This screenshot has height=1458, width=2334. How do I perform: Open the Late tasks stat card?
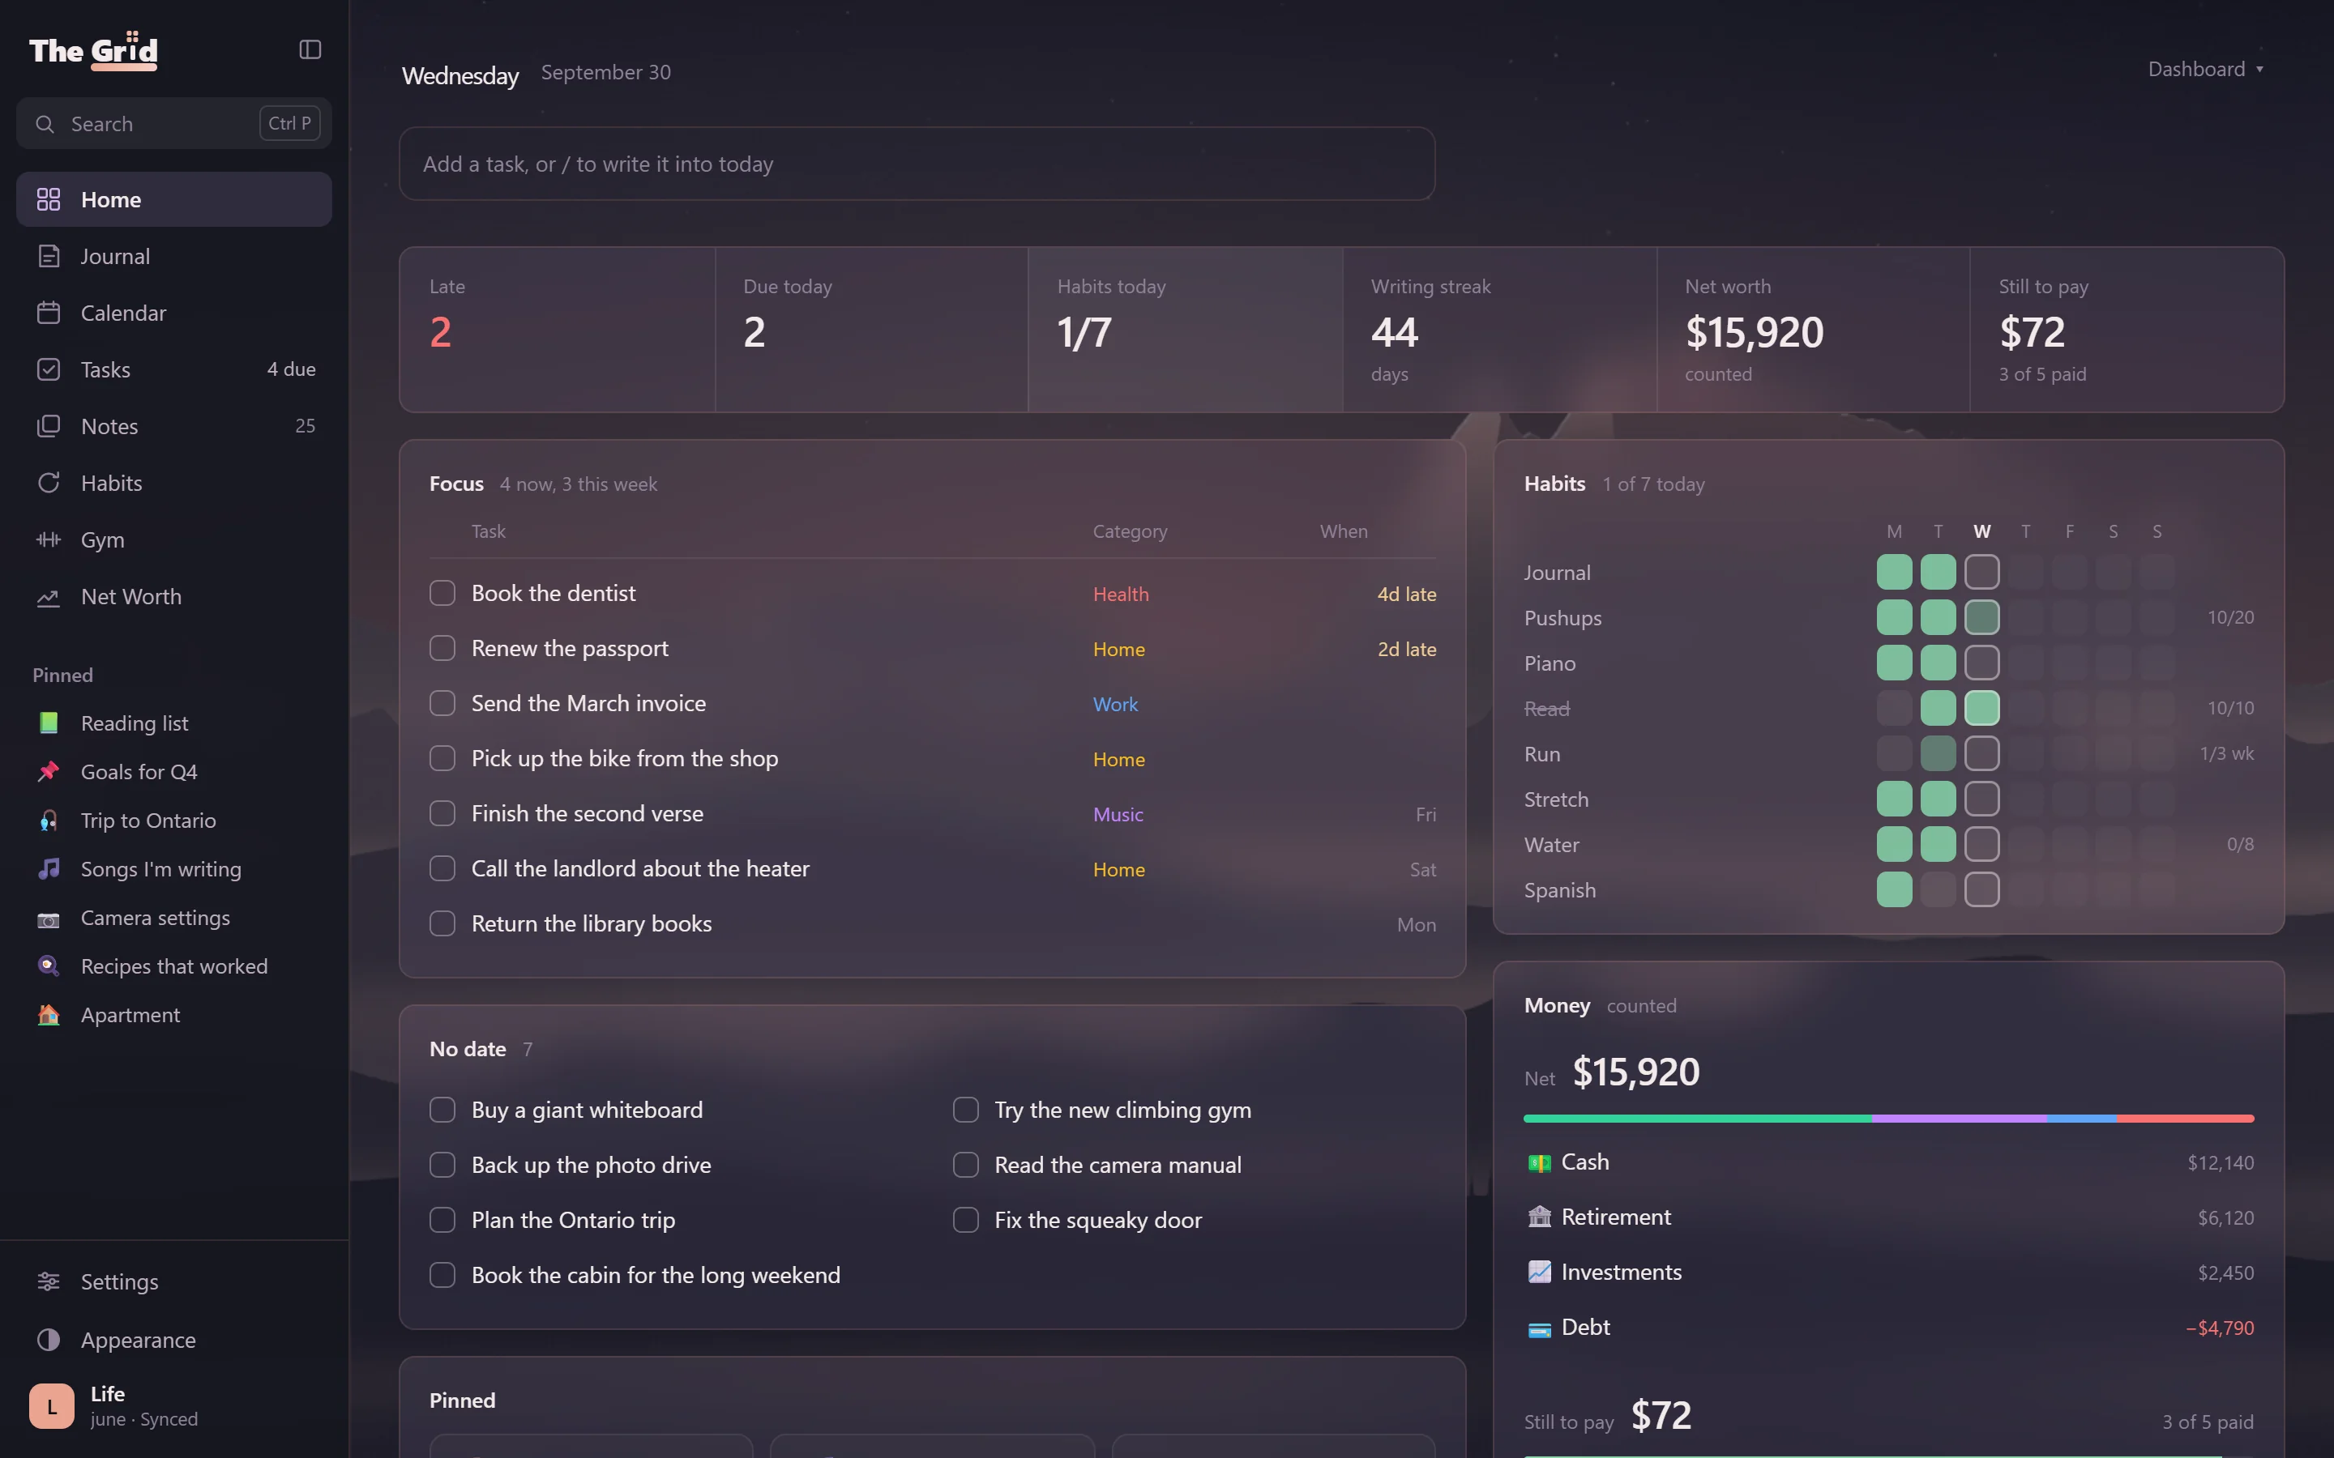[558, 330]
